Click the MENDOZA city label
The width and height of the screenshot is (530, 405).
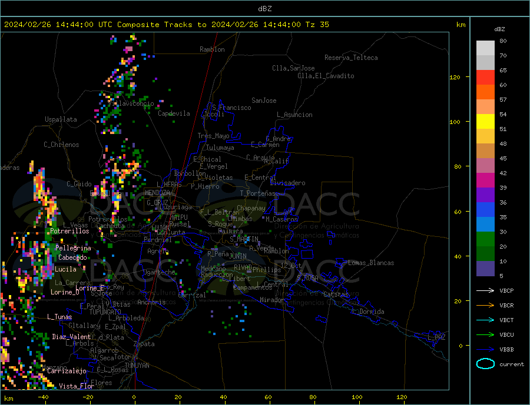(x=157, y=193)
